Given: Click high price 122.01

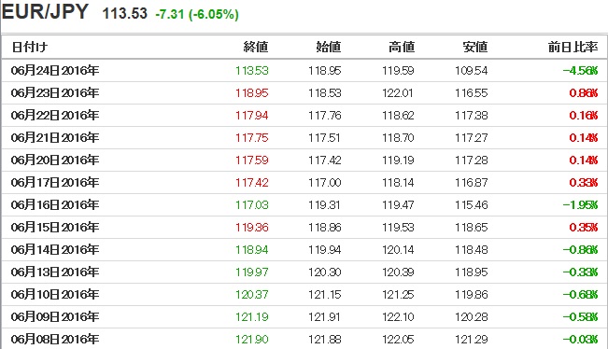Looking at the screenshot, I should point(398,93).
